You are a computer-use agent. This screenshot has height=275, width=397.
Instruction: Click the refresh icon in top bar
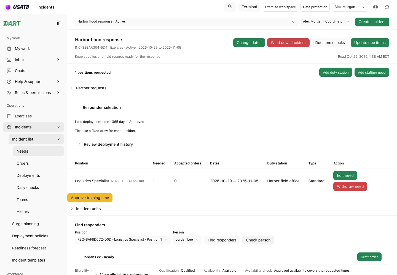pos(387,7)
